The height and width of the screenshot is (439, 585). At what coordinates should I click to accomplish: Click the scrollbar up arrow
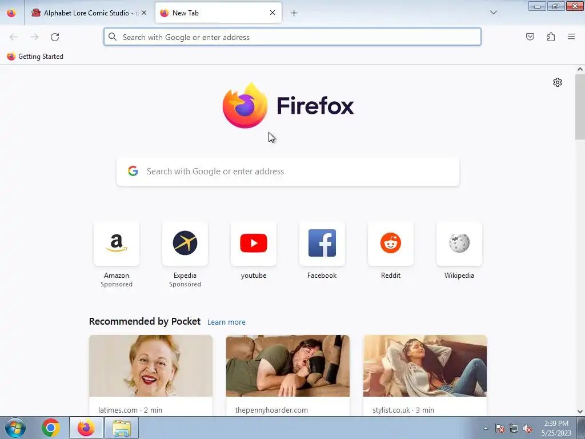580,69
